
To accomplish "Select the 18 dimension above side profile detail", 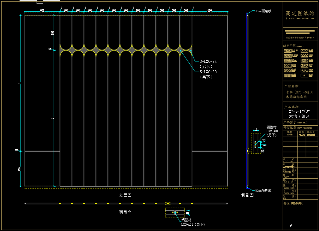I will pos(256,129).
